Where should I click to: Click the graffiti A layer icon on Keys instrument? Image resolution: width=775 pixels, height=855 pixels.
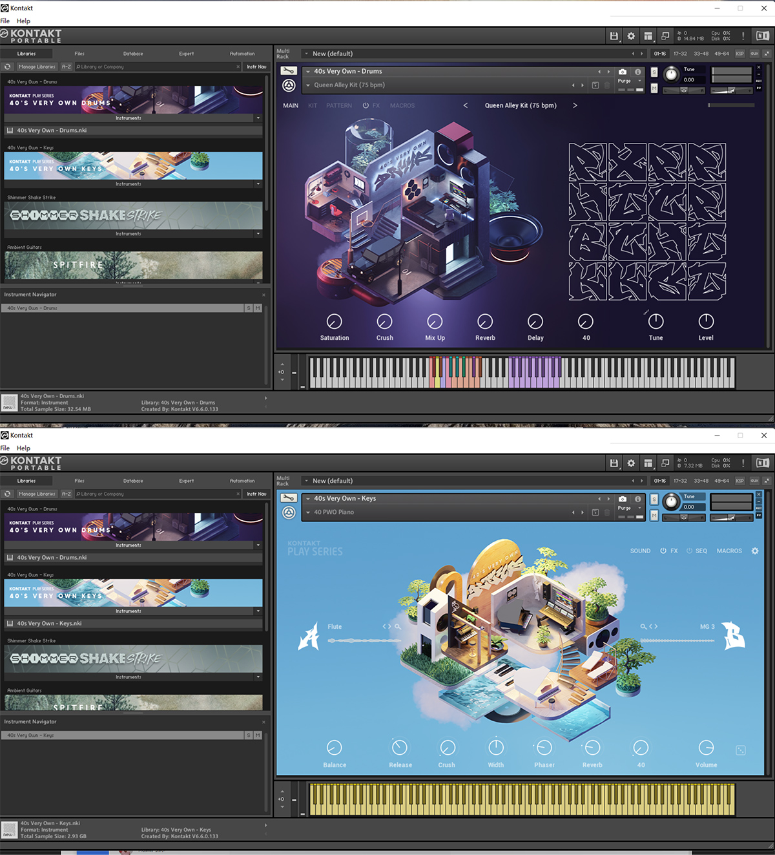309,636
